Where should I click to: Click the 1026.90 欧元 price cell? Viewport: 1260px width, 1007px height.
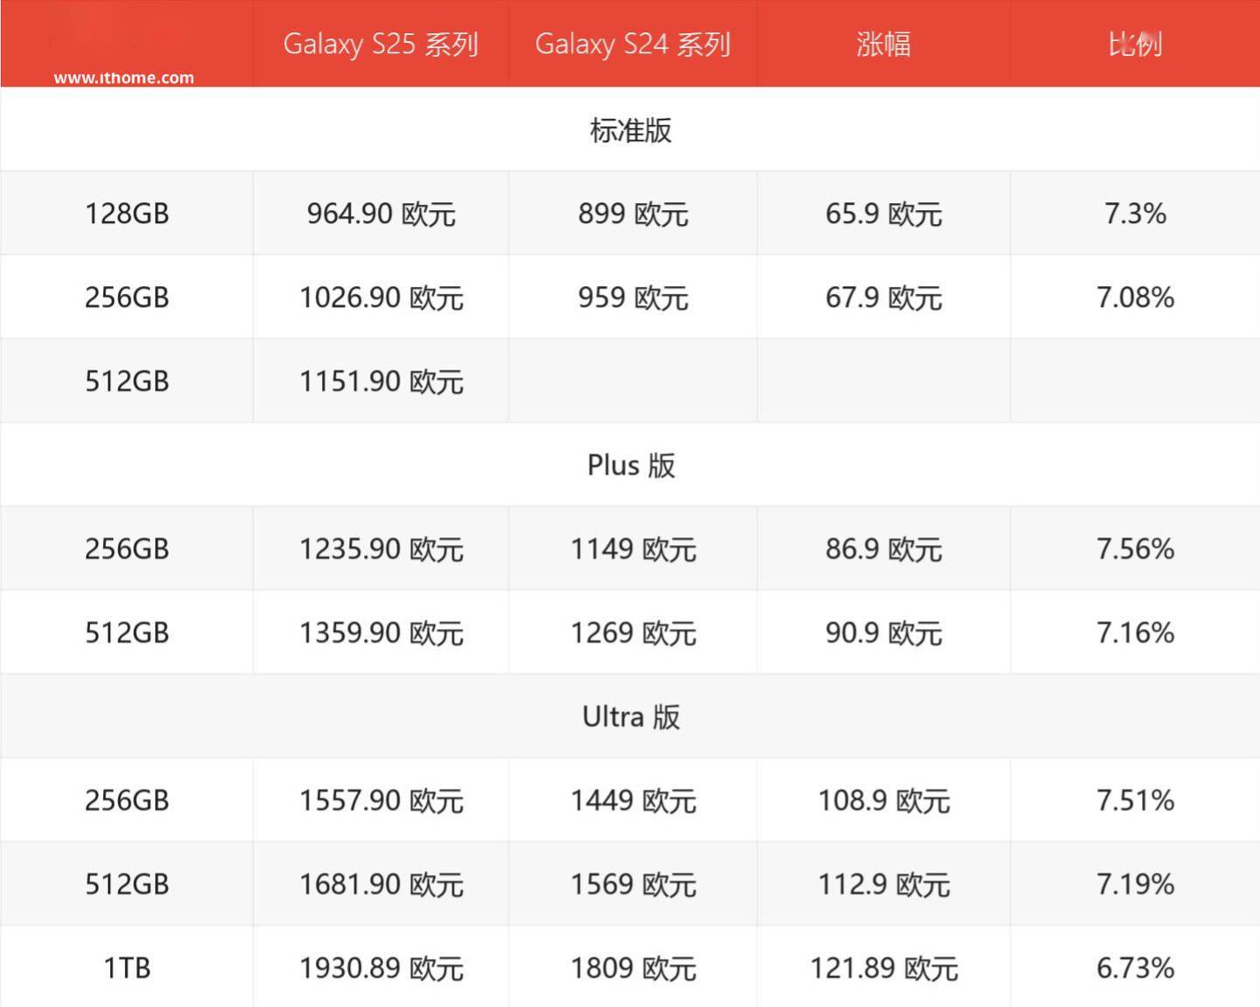coord(381,297)
